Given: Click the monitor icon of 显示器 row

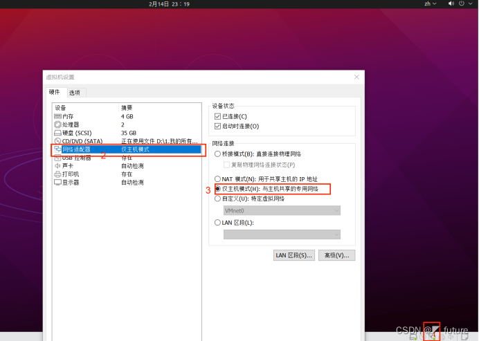Looking at the screenshot, I should (x=57, y=182).
